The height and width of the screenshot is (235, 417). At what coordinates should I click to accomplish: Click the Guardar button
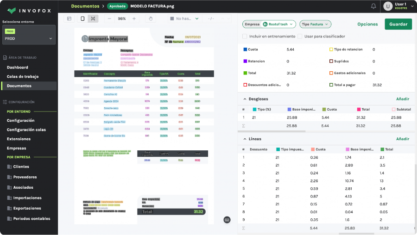(x=398, y=24)
